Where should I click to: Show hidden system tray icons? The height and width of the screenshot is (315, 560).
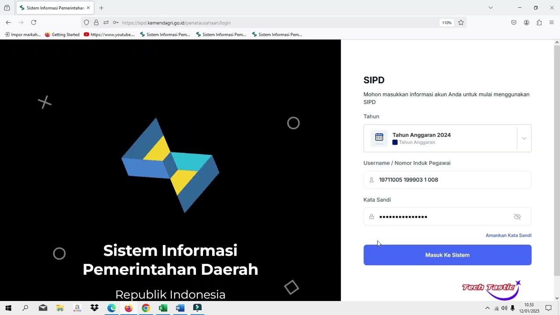coord(487,308)
